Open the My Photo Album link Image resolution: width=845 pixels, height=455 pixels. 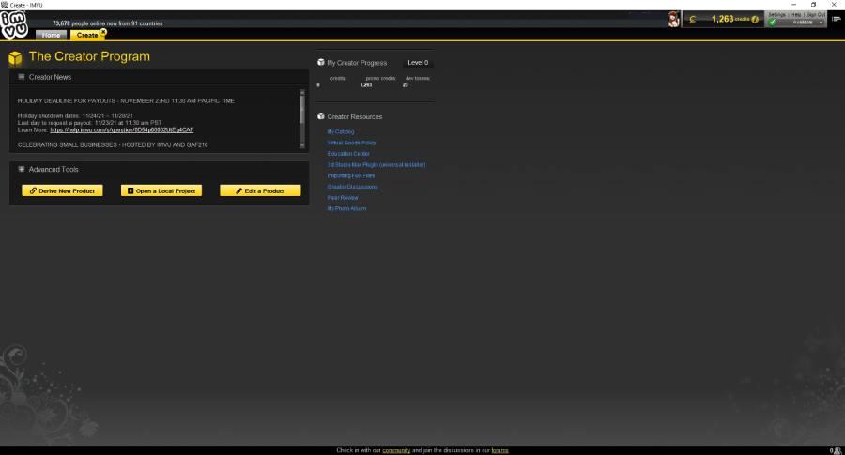(346, 209)
